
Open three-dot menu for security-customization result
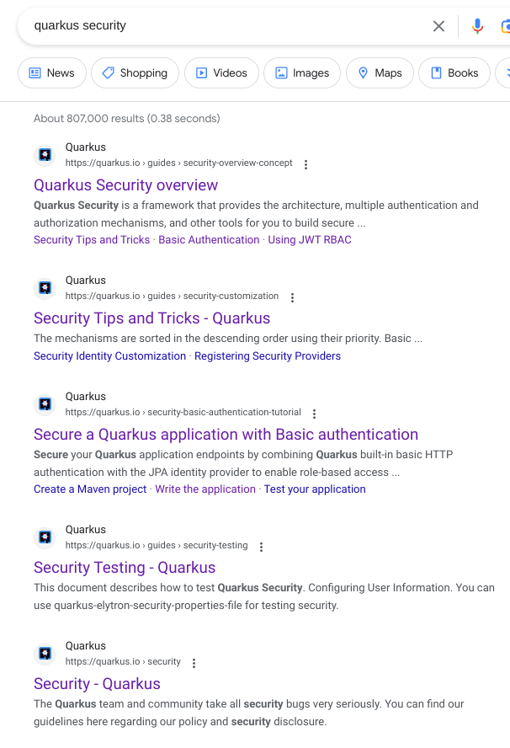[x=292, y=297]
